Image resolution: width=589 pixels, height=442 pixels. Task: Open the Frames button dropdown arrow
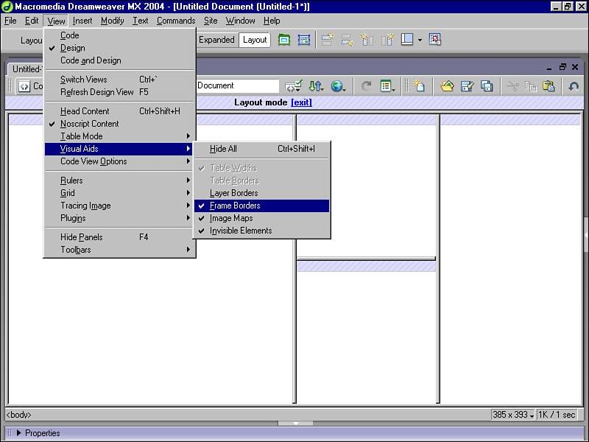(420, 40)
